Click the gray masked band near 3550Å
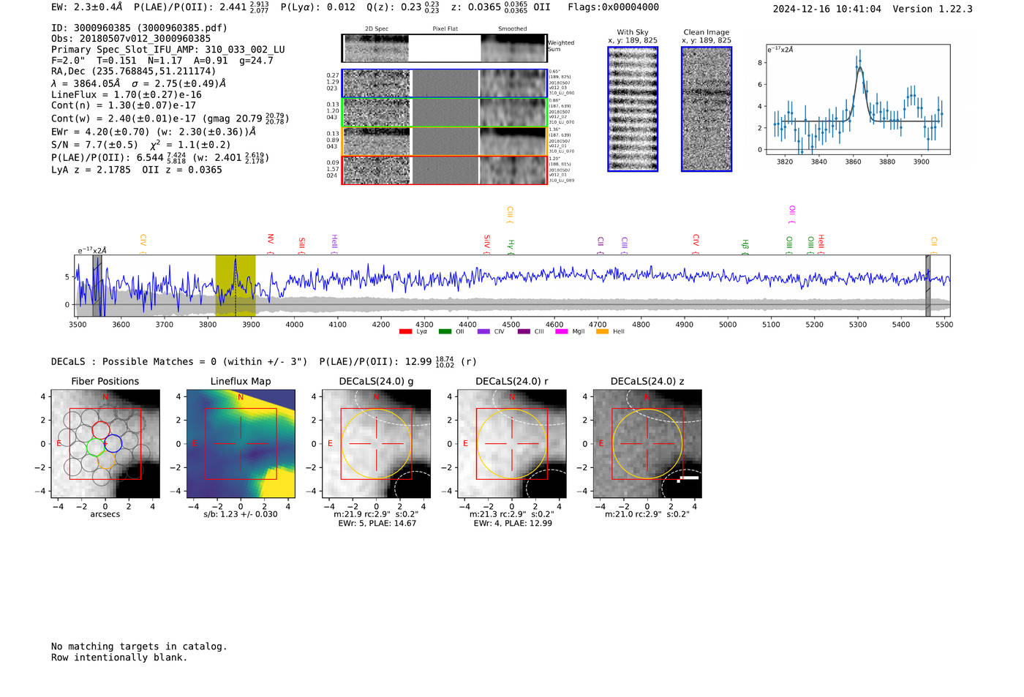Viewport: 1024px width, 697px height. point(97,286)
